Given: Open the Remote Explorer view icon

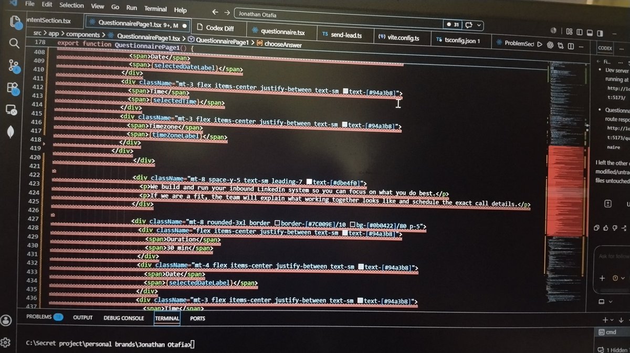Looking at the screenshot, I should 11,110.
